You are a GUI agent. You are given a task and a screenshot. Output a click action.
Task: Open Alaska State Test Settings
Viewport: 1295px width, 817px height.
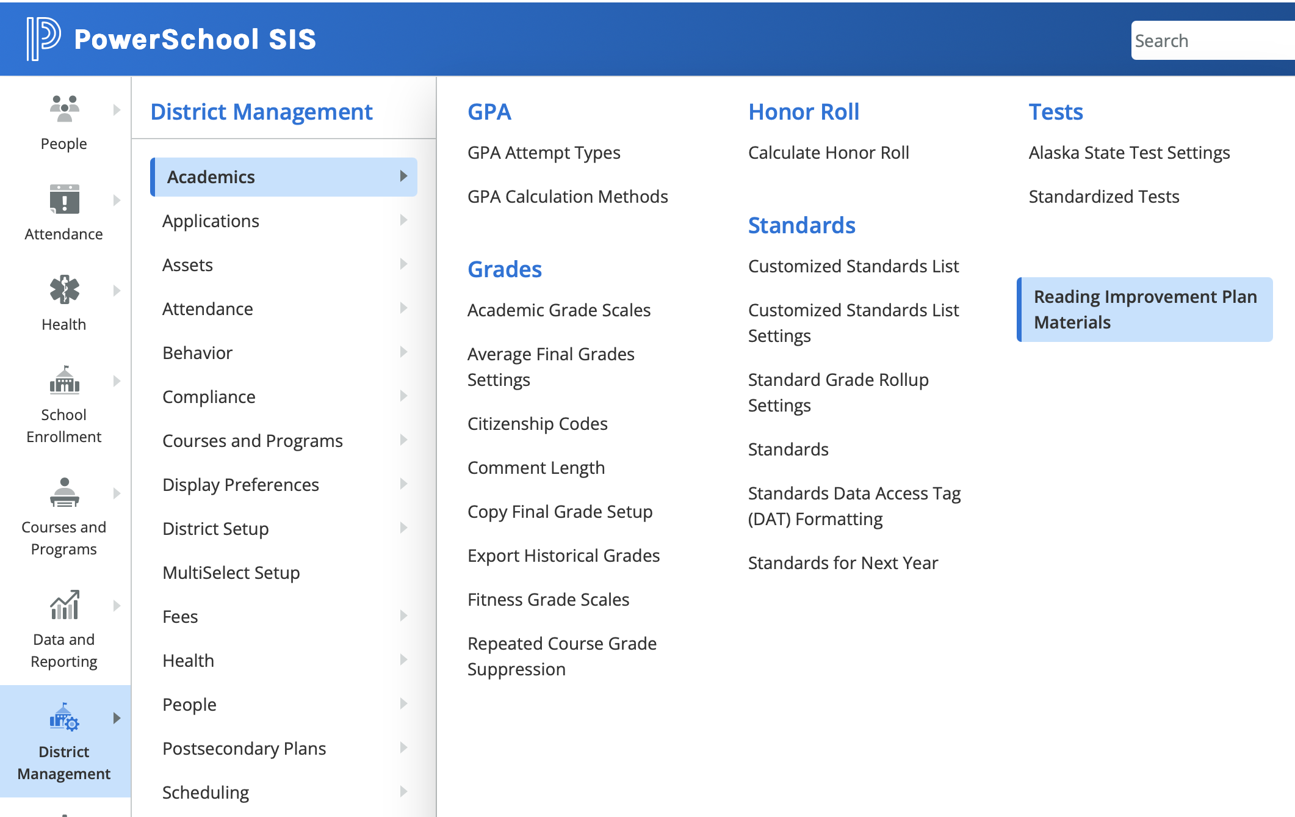pyautogui.click(x=1129, y=153)
